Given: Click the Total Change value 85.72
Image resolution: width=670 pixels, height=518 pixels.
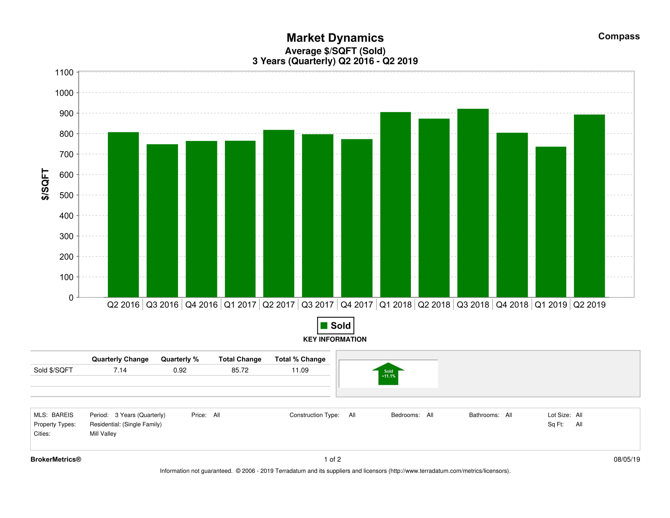Looking at the screenshot, I should pyautogui.click(x=240, y=370).
